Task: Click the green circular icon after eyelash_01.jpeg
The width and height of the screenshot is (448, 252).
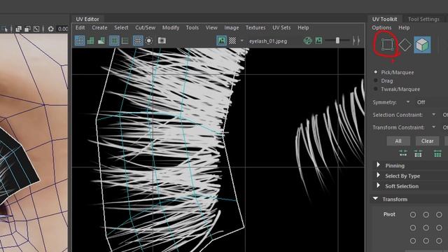Action: (308, 41)
